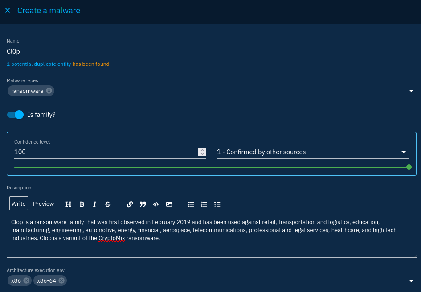Open the potential duplicate entity link

pos(39,64)
